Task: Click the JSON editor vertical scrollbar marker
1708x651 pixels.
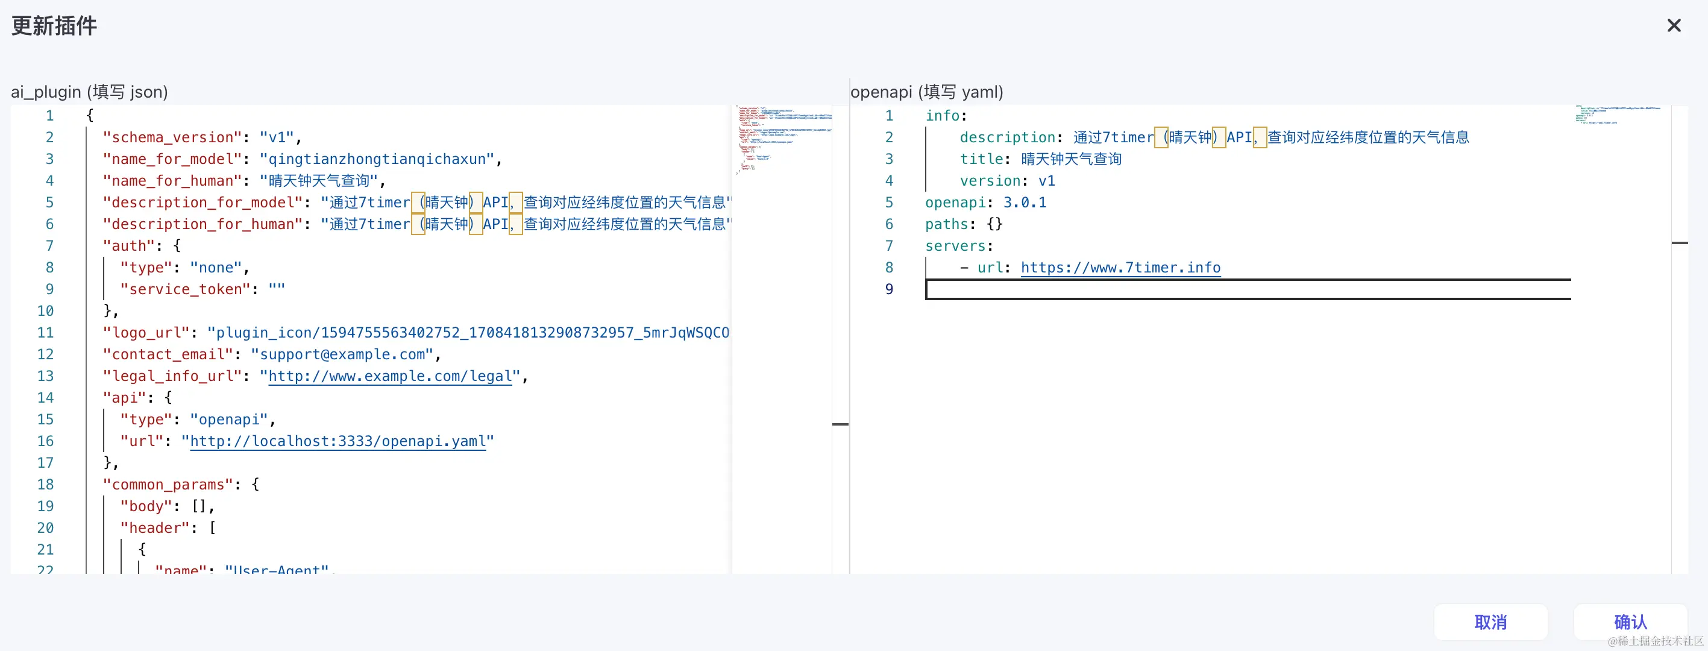Action: pos(840,424)
